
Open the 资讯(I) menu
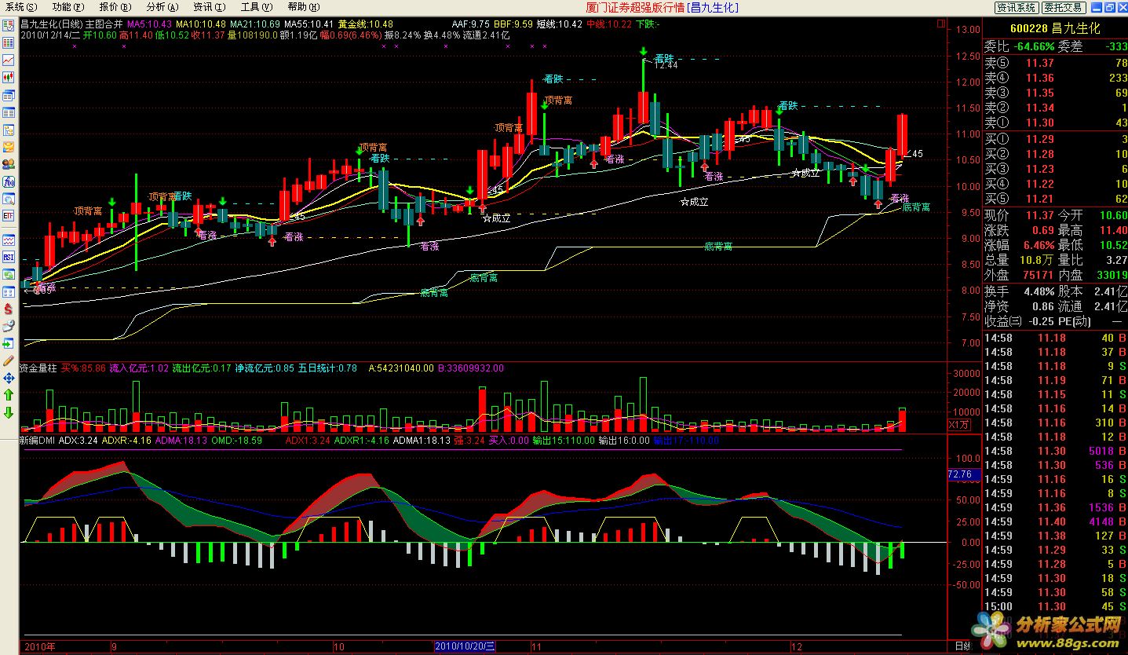click(x=209, y=7)
